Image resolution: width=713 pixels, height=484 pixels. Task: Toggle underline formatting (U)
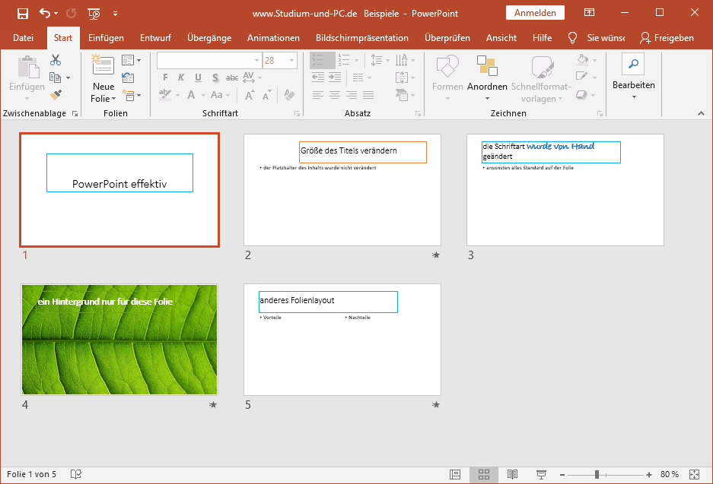(198, 78)
